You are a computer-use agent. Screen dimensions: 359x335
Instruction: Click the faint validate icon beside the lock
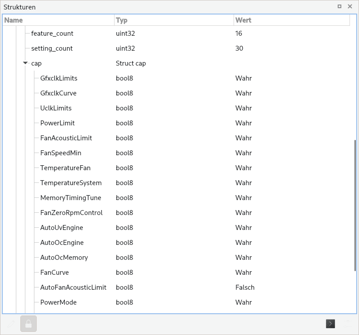(x=11, y=324)
